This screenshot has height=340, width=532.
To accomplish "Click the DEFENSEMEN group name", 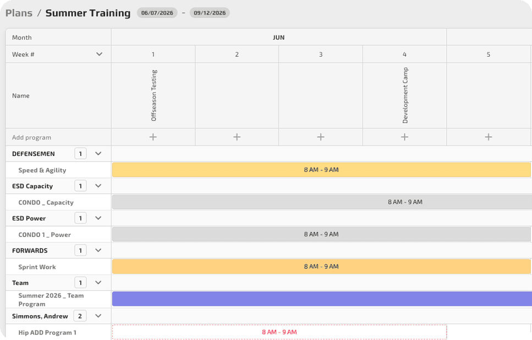I will click(33, 154).
